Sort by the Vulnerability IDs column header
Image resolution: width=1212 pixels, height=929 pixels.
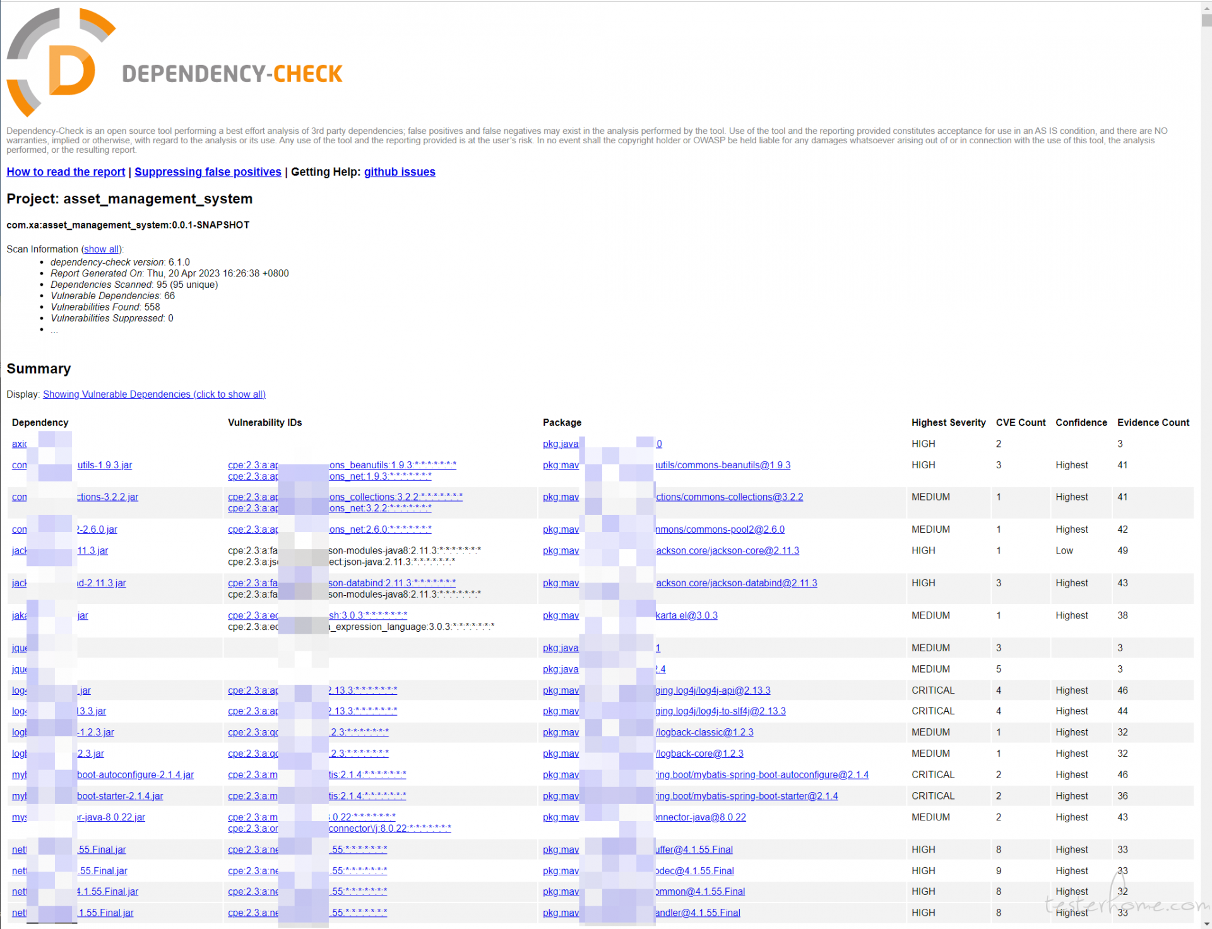pyautogui.click(x=264, y=423)
